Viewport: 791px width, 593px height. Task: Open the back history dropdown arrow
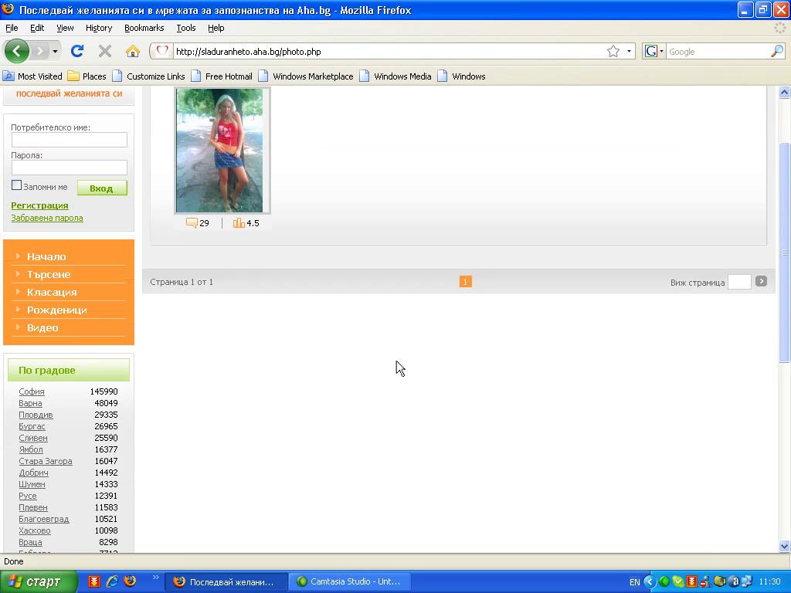point(54,52)
